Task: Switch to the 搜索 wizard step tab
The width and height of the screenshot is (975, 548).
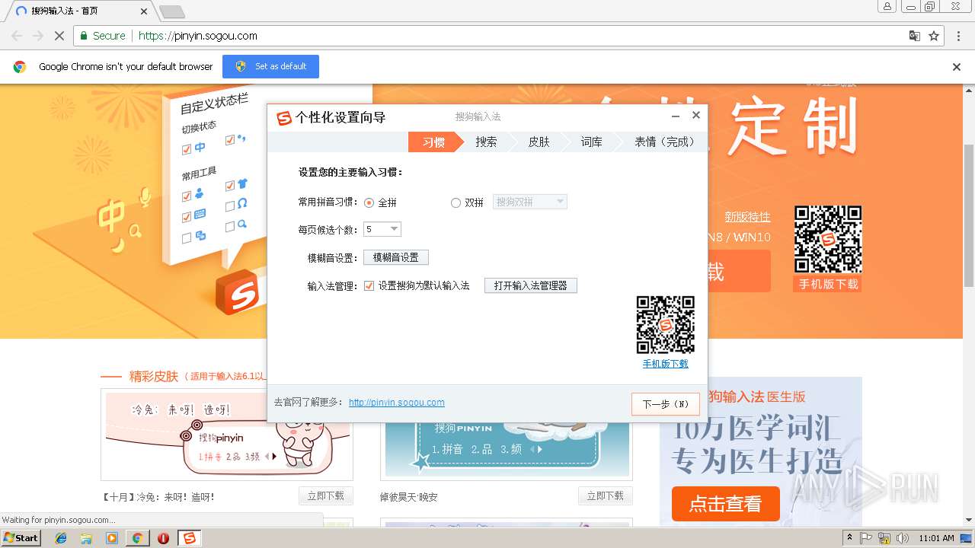Action: click(x=486, y=142)
